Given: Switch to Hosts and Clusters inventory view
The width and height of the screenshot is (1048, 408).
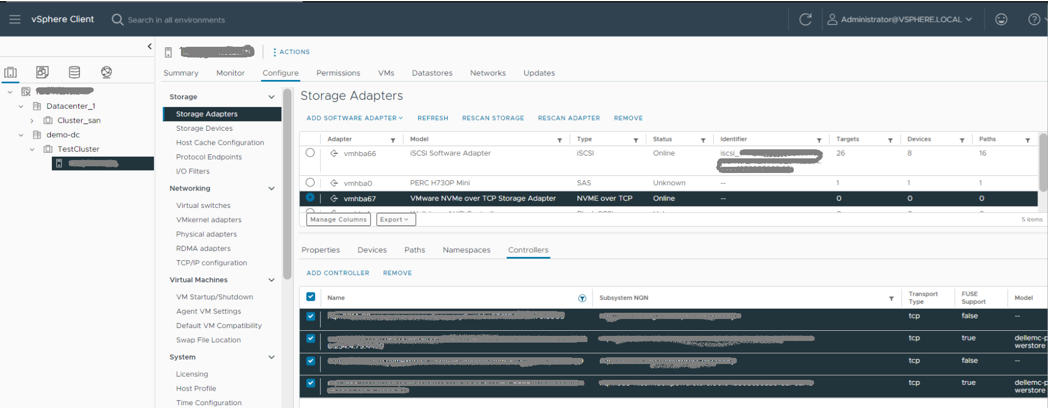Looking at the screenshot, I should pyautogui.click(x=11, y=72).
